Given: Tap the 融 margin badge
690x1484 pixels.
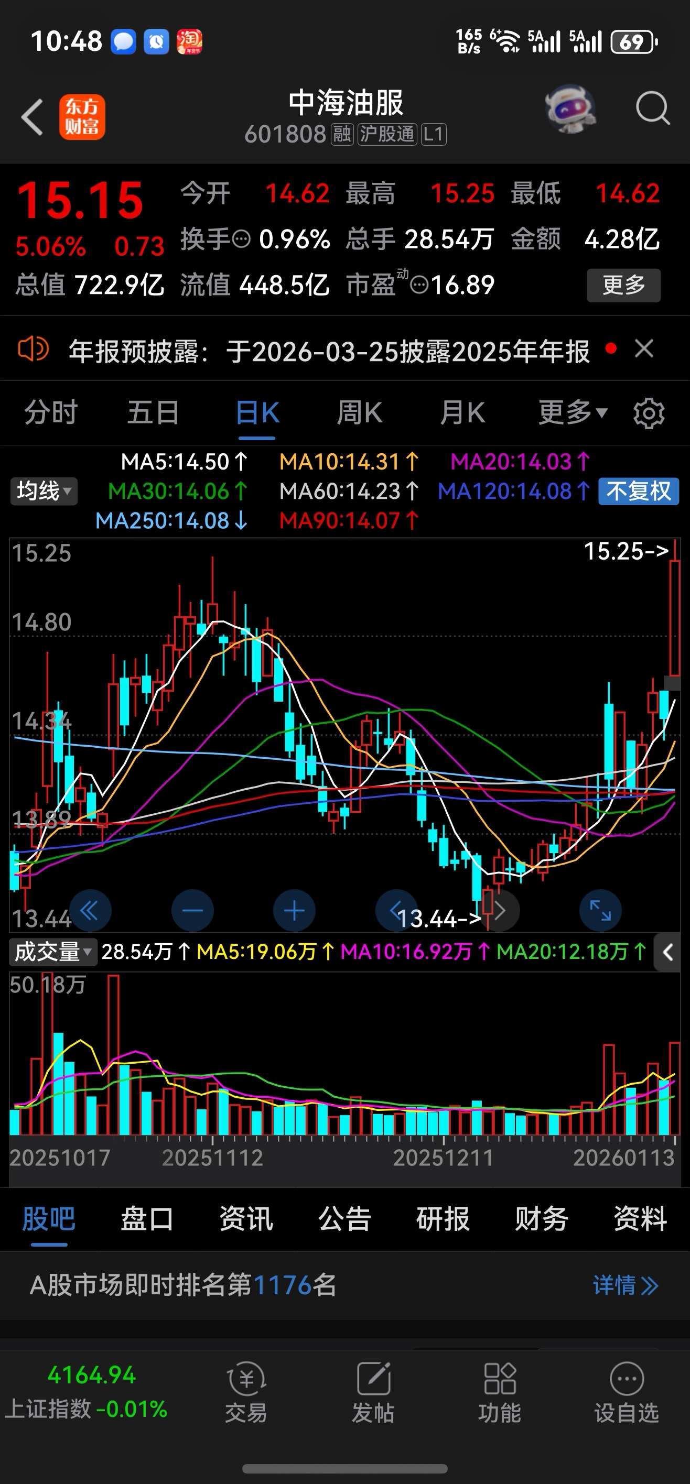Looking at the screenshot, I should pyautogui.click(x=342, y=134).
